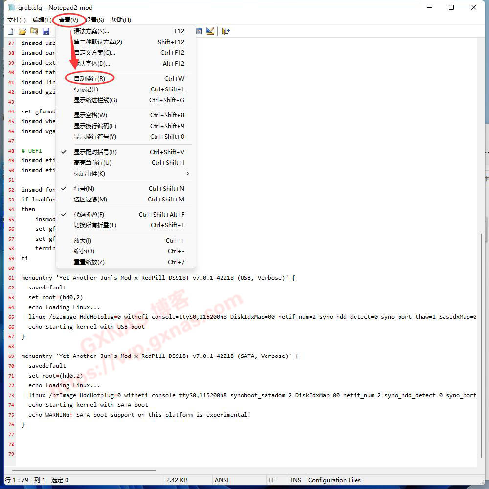Open the 帮助(H) menu
The image size is (489, 489).
pos(121,20)
